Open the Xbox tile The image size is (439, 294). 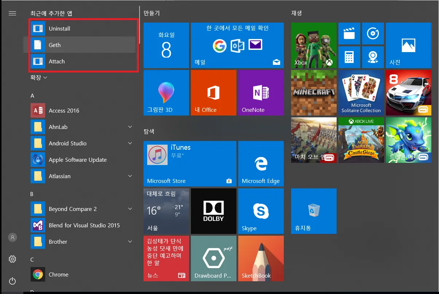coord(314,45)
